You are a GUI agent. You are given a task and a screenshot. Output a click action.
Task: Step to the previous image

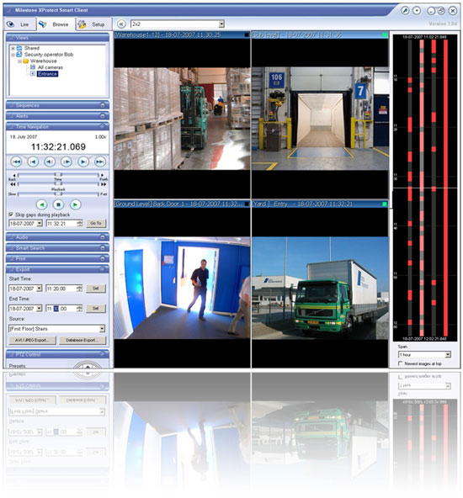coord(50,162)
